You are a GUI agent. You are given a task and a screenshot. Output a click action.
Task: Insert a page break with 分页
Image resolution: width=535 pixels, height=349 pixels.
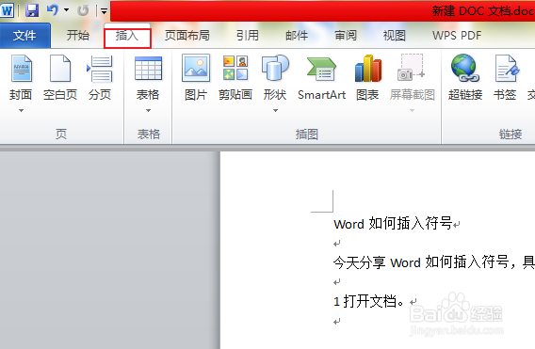(100, 78)
